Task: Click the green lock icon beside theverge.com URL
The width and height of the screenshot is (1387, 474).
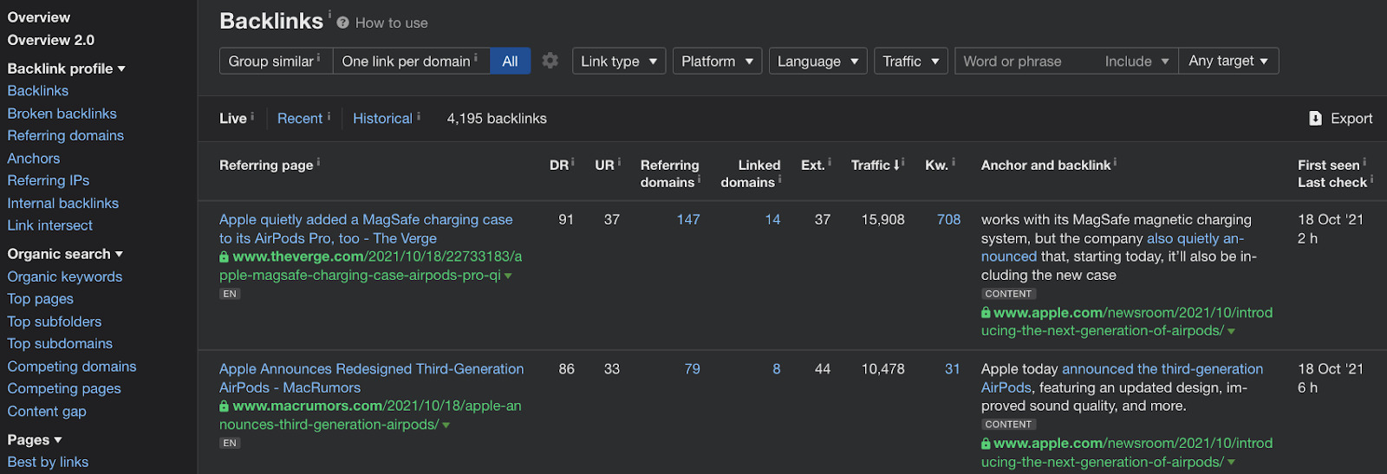Action: [x=225, y=257]
